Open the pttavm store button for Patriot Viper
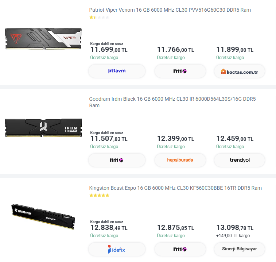276x262 pixels. click(x=117, y=71)
